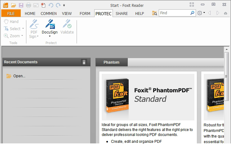The width and height of the screenshot is (231, 149).
Task: Click the Zoom tool
Action: pos(12,36)
